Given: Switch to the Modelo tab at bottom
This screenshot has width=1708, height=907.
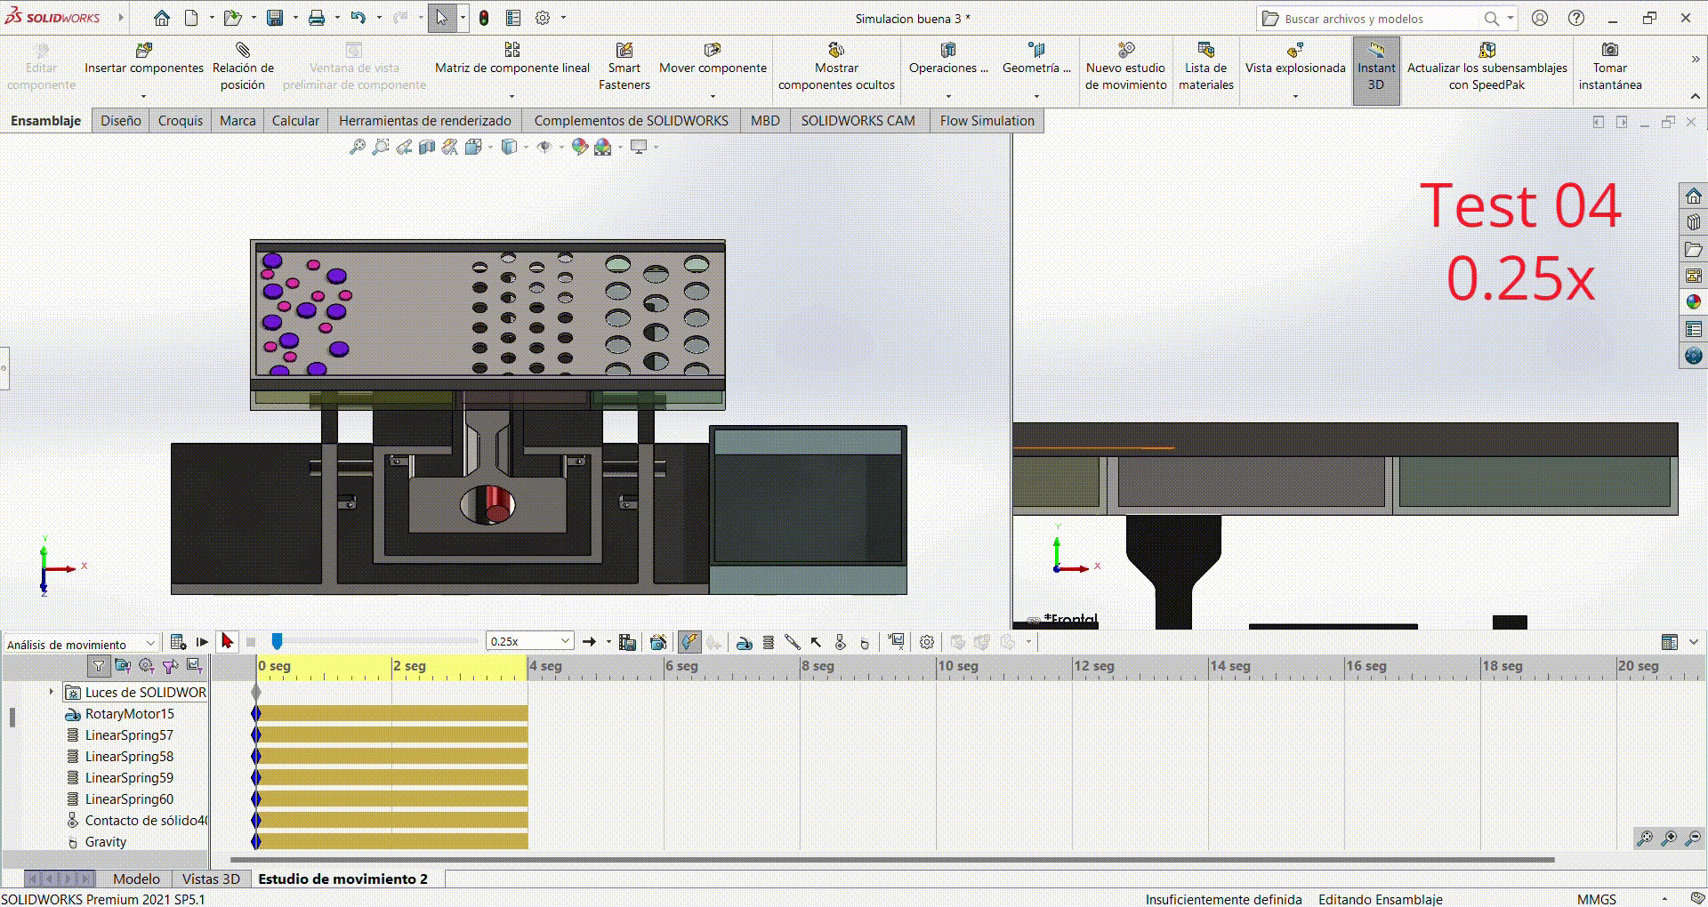Looking at the screenshot, I should tap(136, 879).
